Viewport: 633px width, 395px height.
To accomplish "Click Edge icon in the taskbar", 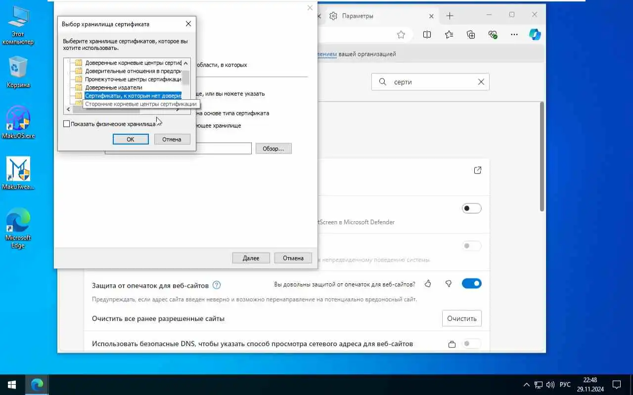I will 37,384.
